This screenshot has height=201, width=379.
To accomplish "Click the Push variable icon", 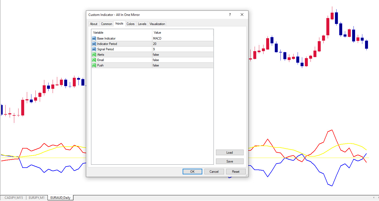I will click(x=94, y=65).
